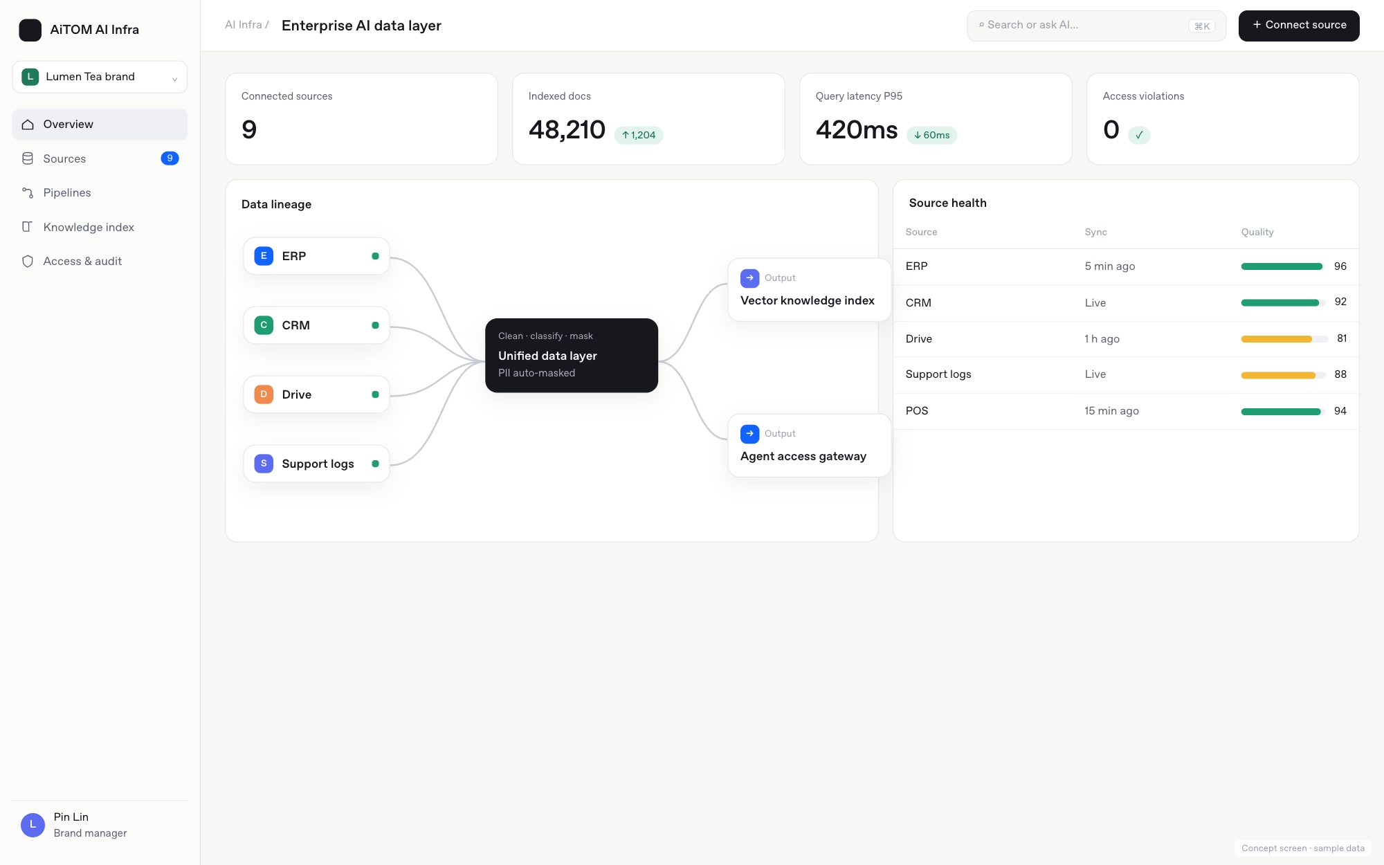Click the blue arrow icon above Agent access gateway
Image resolution: width=1384 pixels, height=865 pixels.
(749, 434)
